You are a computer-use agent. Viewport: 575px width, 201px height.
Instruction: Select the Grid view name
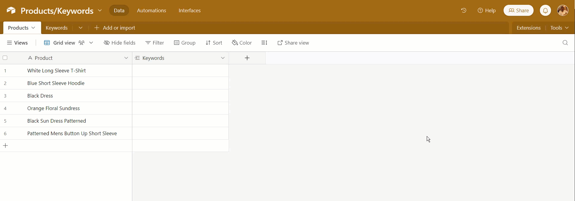click(64, 43)
